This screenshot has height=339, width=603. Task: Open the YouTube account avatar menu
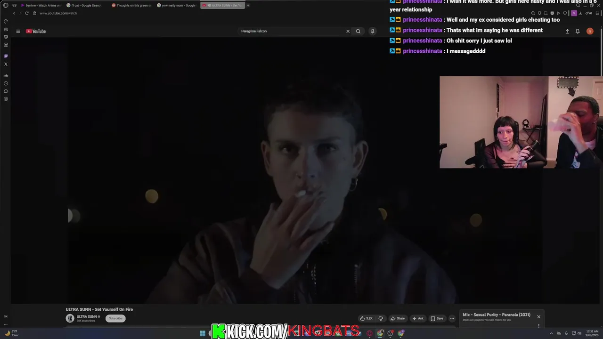(590, 31)
